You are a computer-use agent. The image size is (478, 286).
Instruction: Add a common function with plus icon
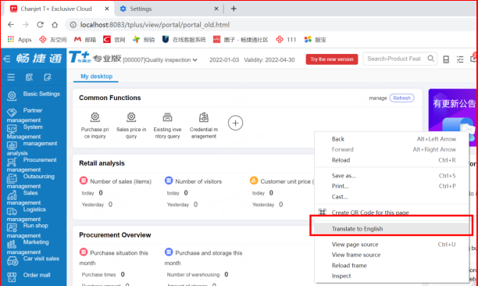pyautogui.click(x=235, y=123)
